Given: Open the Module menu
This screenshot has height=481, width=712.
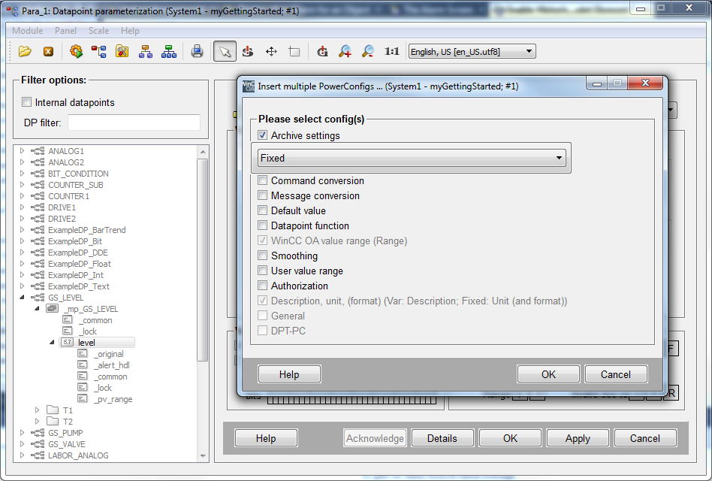Looking at the screenshot, I should [x=28, y=31].
